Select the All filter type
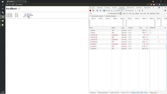Screen dimensions: 167x94 (x=121, y=14)
